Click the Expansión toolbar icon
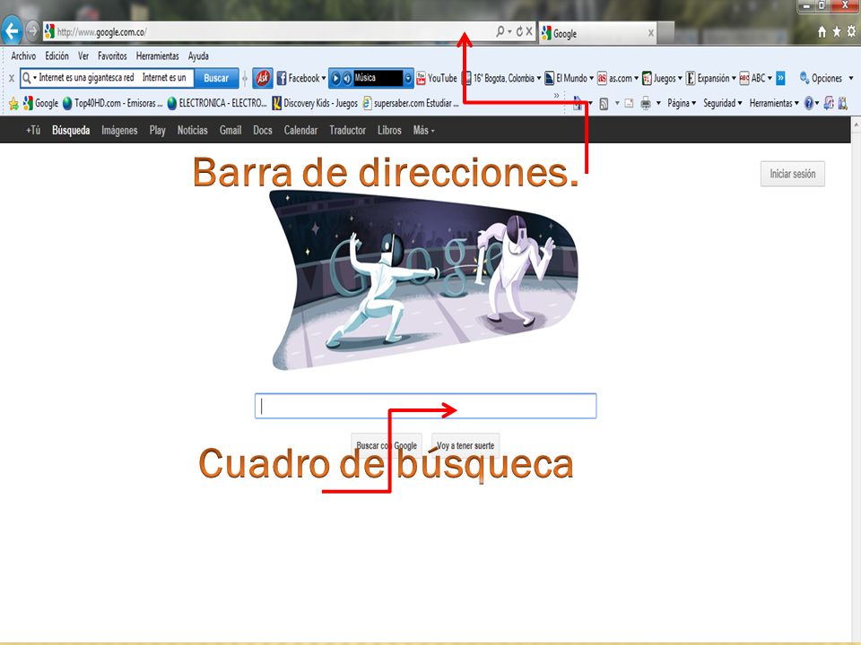 click(x=691, y=79)
